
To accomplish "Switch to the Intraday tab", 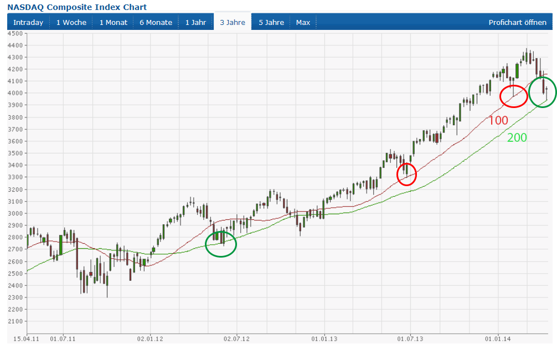I will pos(28,22).
